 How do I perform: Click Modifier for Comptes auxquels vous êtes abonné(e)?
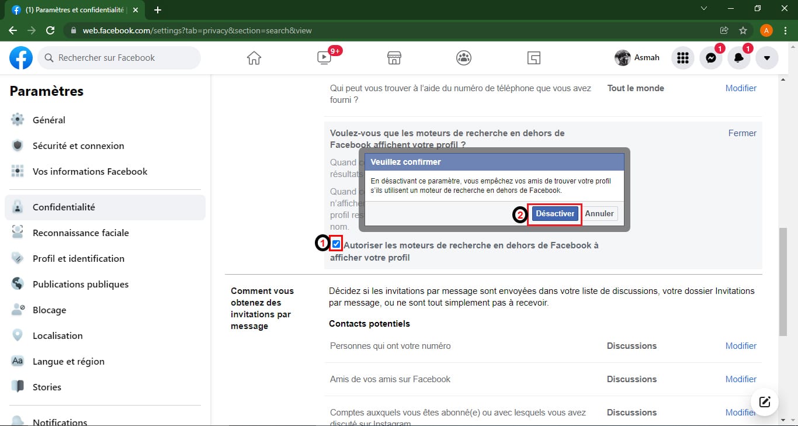coord(741,413)
